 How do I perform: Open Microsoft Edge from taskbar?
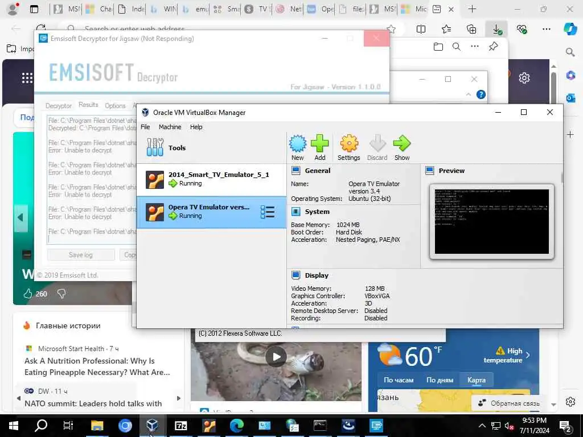click(x=236, y=426)
